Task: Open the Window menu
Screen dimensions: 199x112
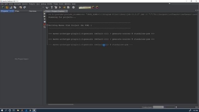Action: click(x=67, y=4)
